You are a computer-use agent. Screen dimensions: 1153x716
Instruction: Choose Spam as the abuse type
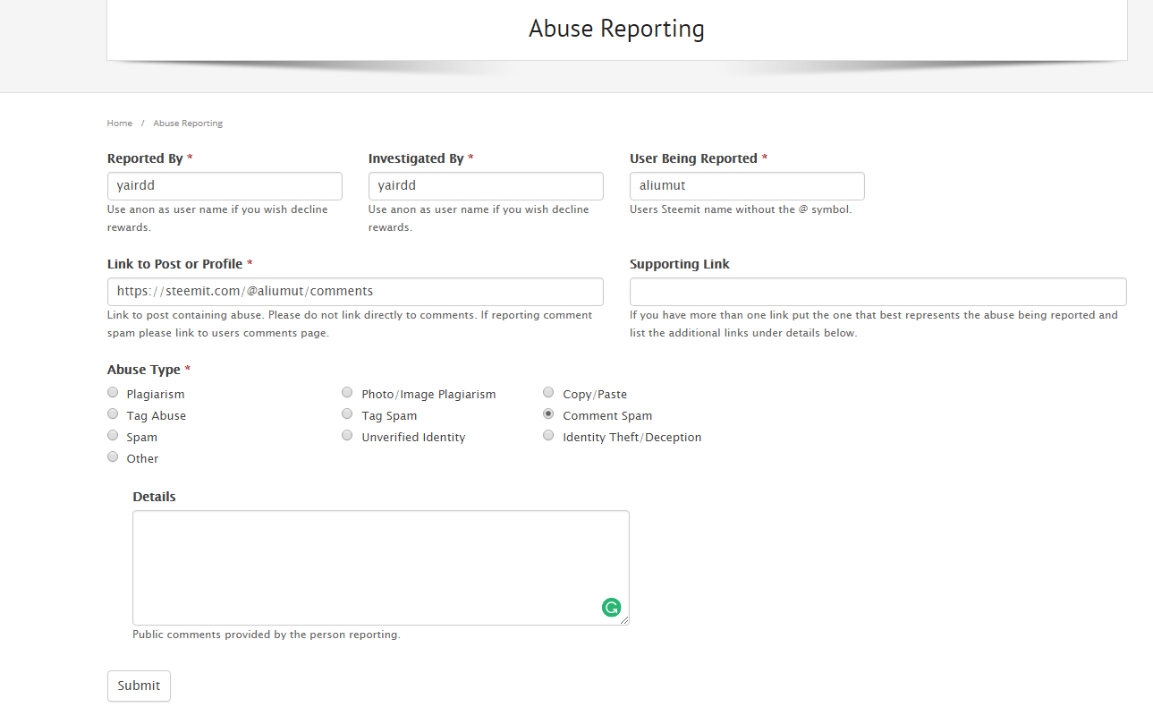113,434
